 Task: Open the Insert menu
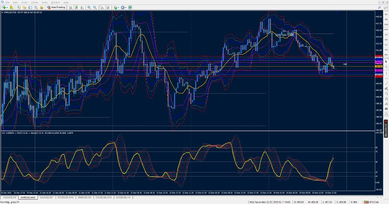click(x=25, y=2)
